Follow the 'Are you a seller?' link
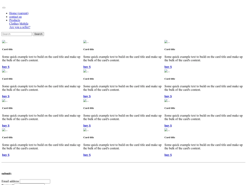This screenshot has width=247, height=185. [20, 27]
